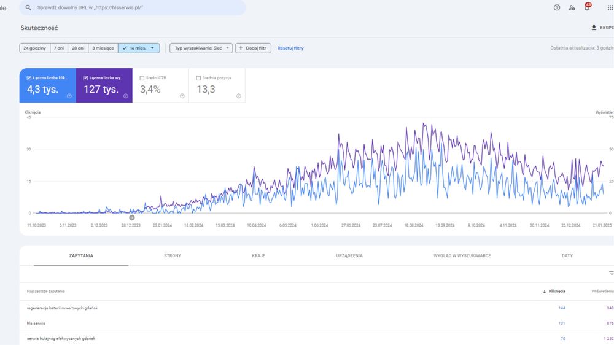
Task: Click the plus icon in Dodaj filtr
Action: pos(241,48)
